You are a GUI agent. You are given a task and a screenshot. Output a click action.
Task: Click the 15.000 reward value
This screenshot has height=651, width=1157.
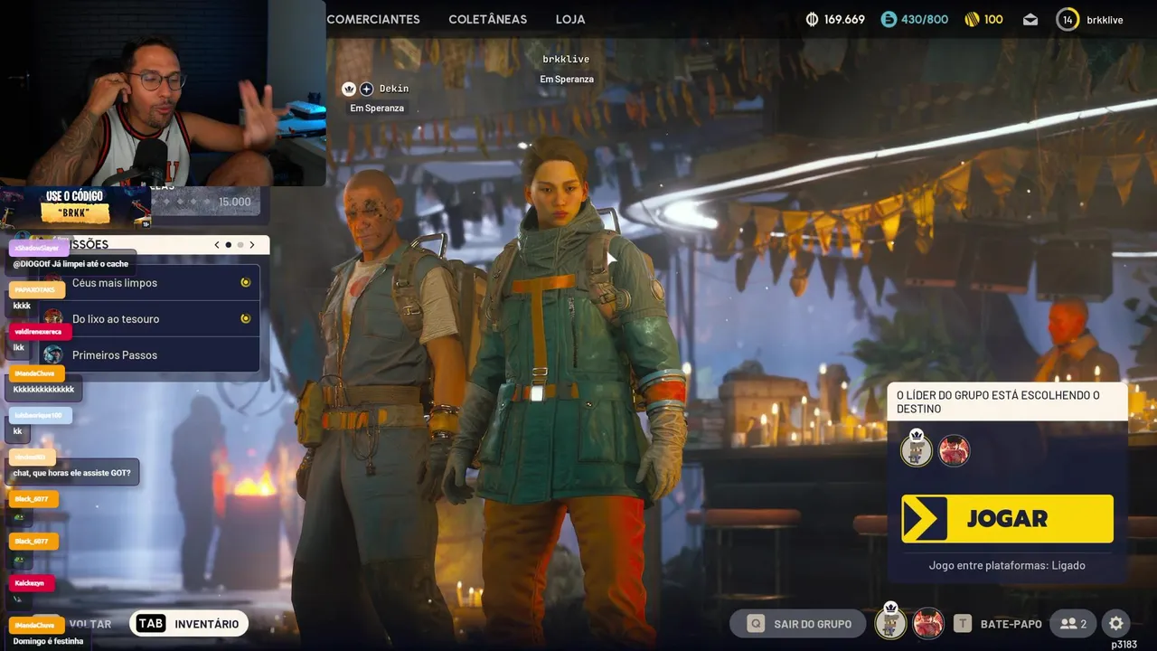pyautogui.click(x=234, y=202)
